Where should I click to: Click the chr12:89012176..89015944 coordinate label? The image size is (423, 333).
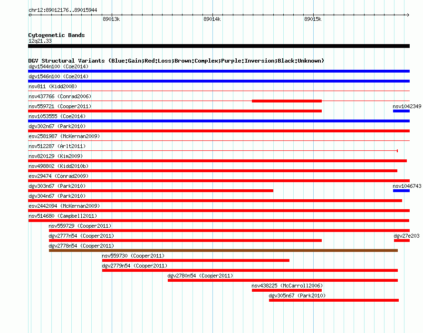tap(63, 10)
